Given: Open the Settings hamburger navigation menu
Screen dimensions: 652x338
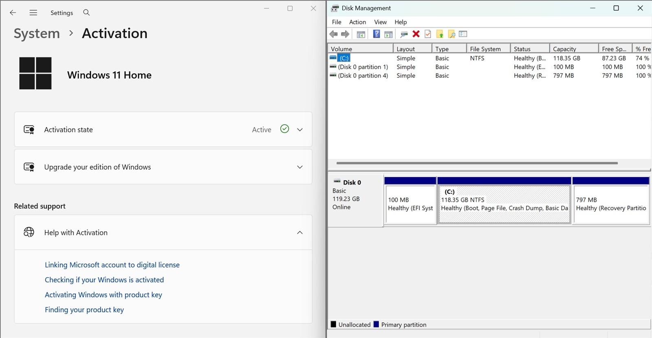Looking at the screenshot, I should click(x=33, y=13).
